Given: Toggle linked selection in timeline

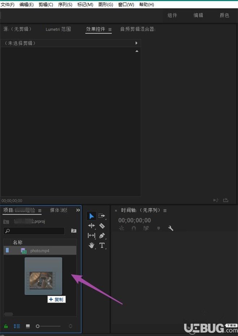Looking at the screenshot, I should pyautogui.click(x=146, y=229).
